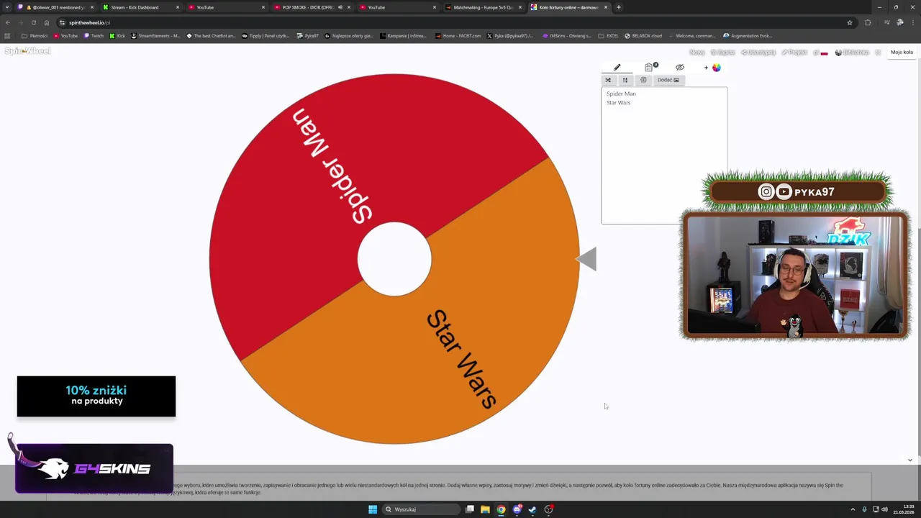This screenshot has height=518, width=921.
Task: Switch to Stream - Kick Dashboard tab
Action: 140,7
